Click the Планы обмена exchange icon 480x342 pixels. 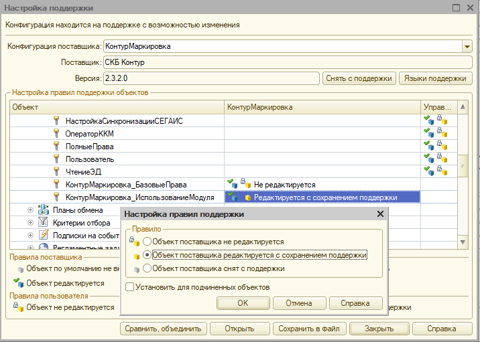(44, 210)
